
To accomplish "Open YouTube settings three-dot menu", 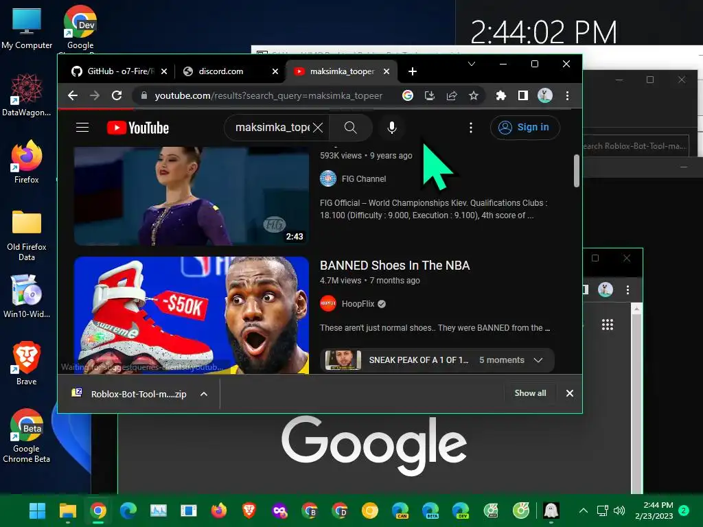I will [471, 128].
